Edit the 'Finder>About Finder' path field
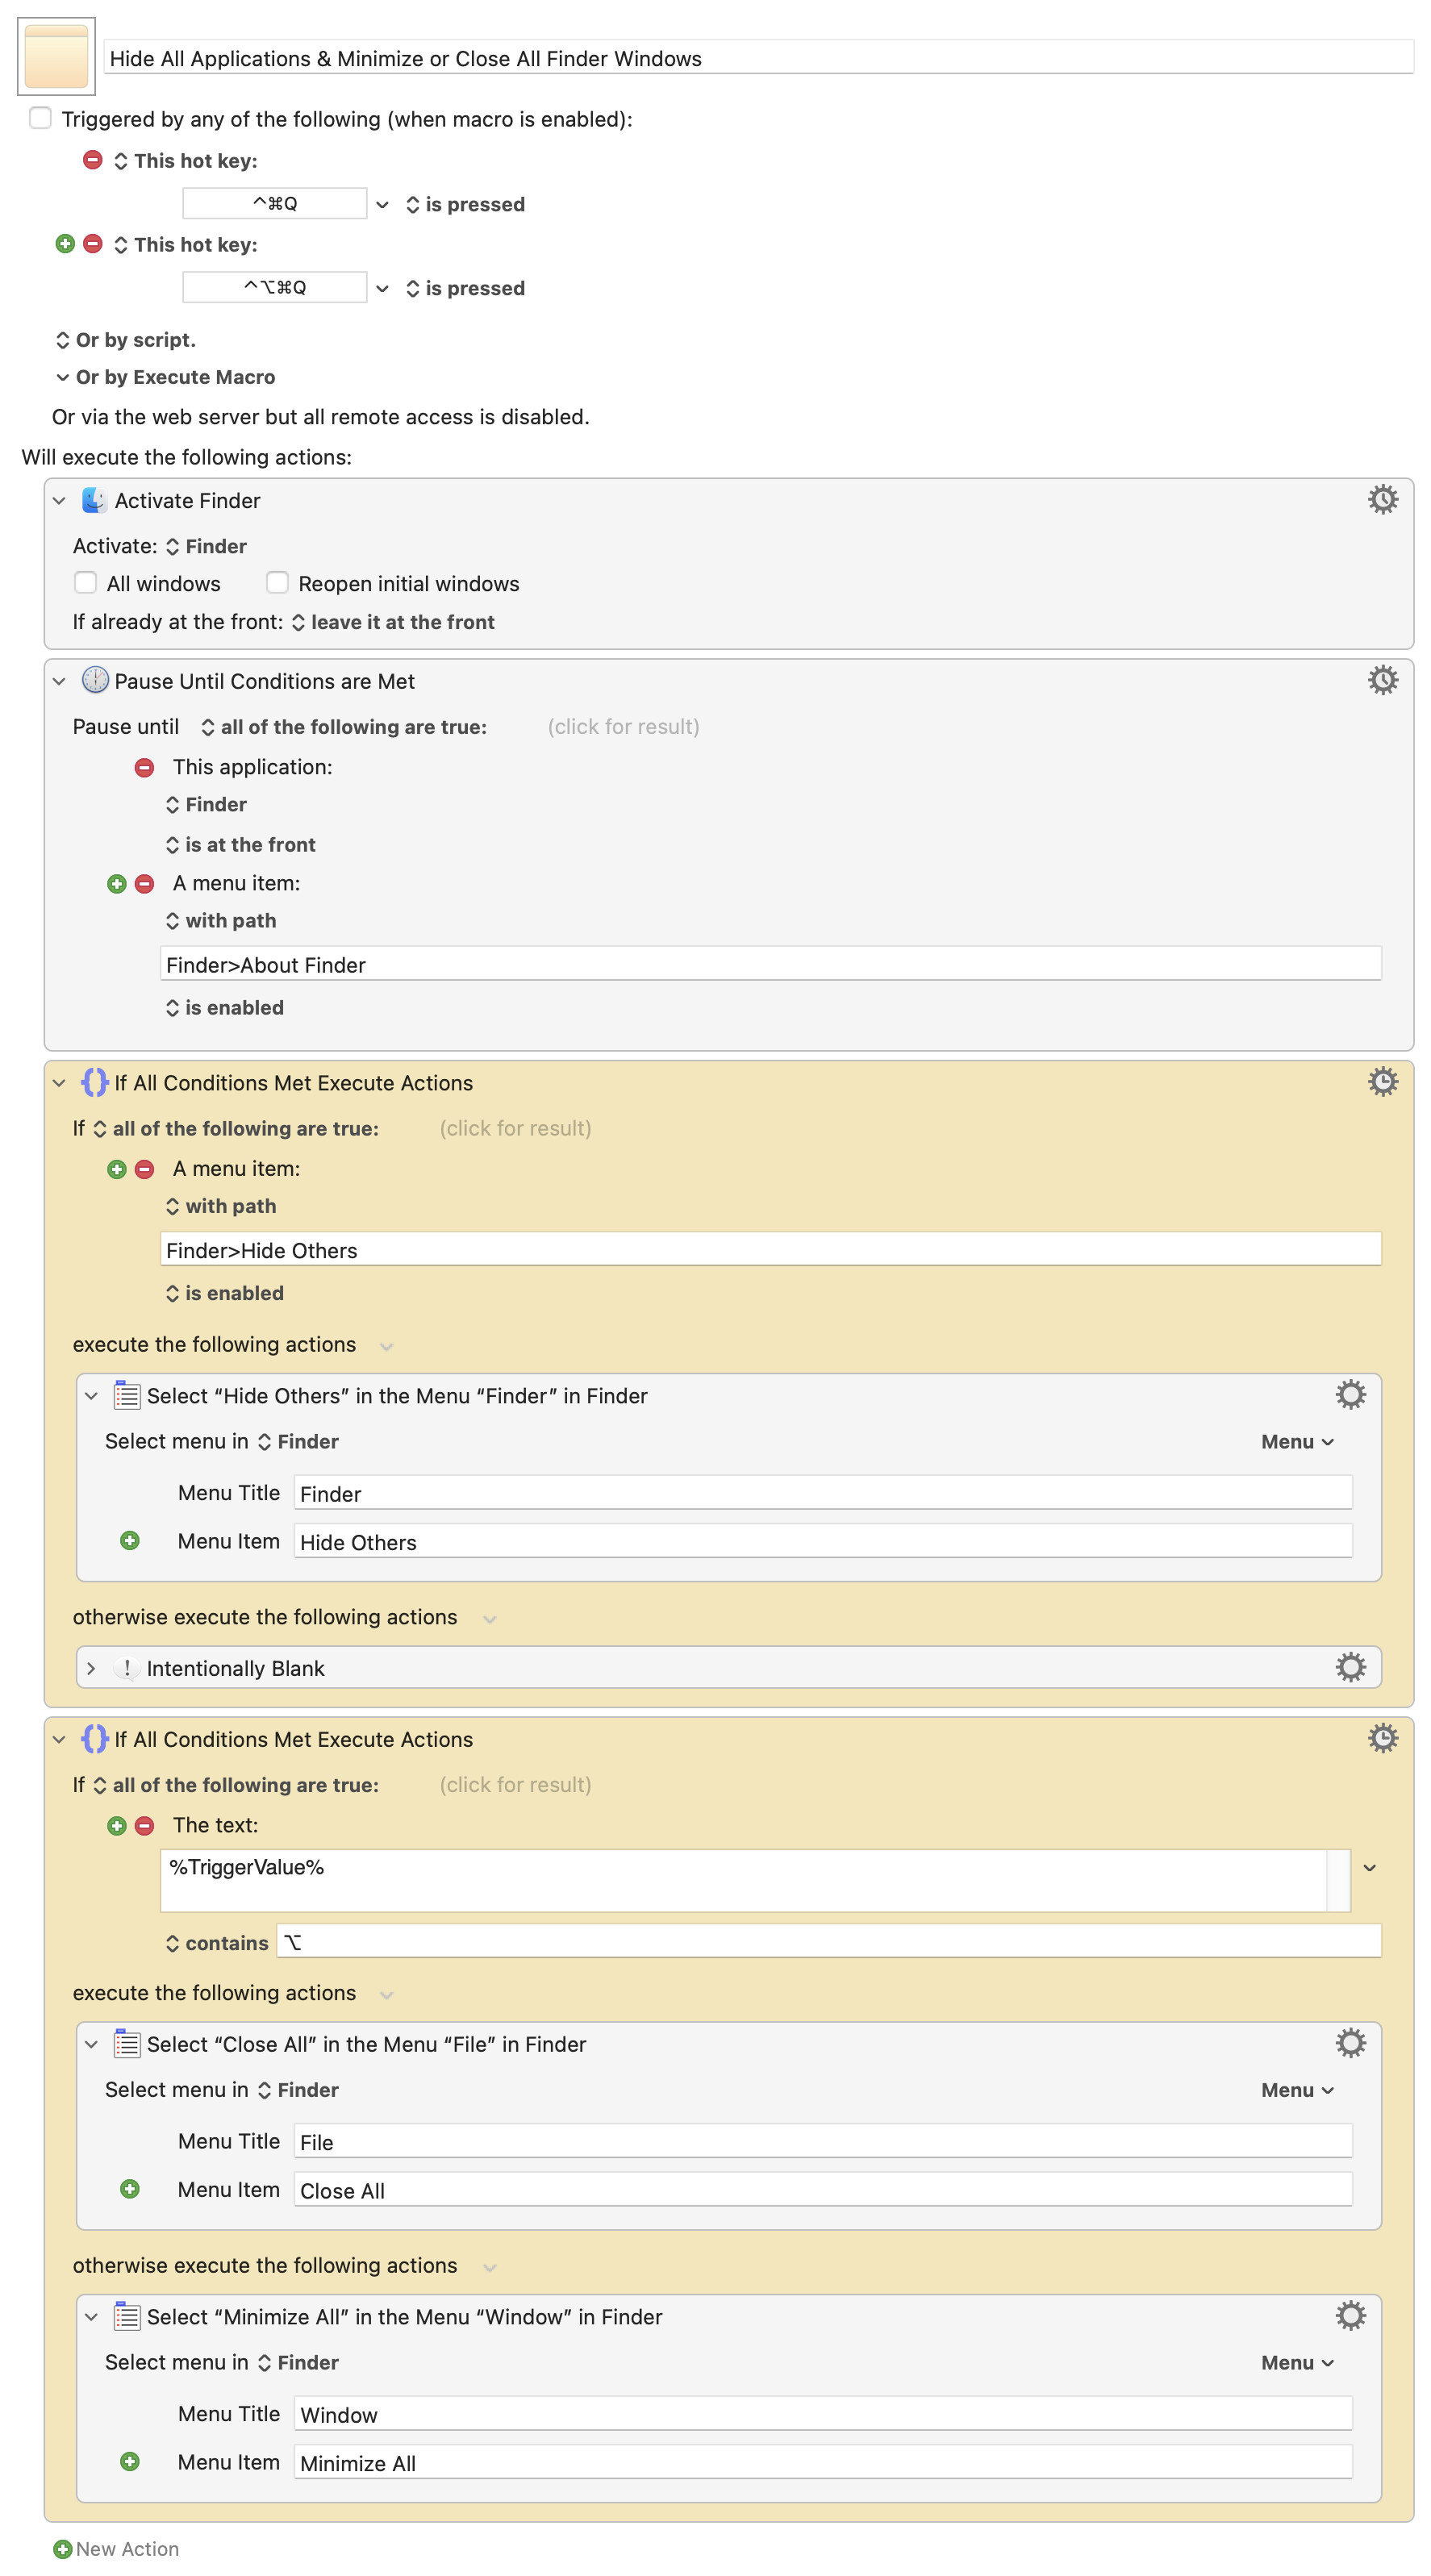The width and height of the screenshot is (1431, 2576). pyautogui.click(x=770, y=964)
